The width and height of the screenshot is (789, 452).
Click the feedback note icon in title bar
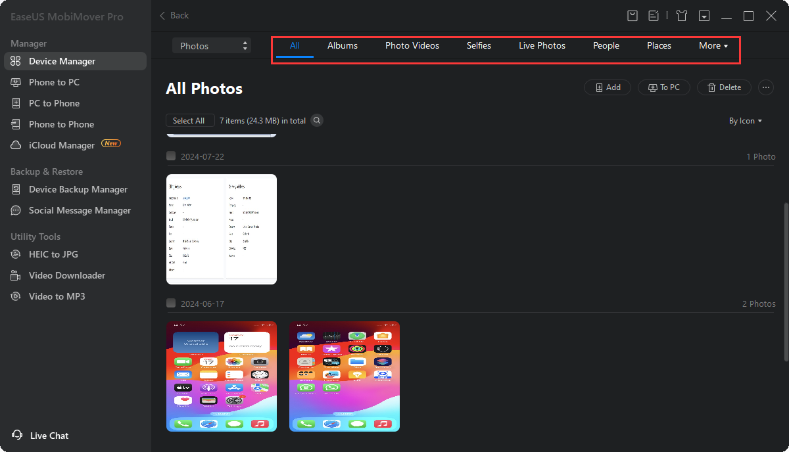pos(654,16)
